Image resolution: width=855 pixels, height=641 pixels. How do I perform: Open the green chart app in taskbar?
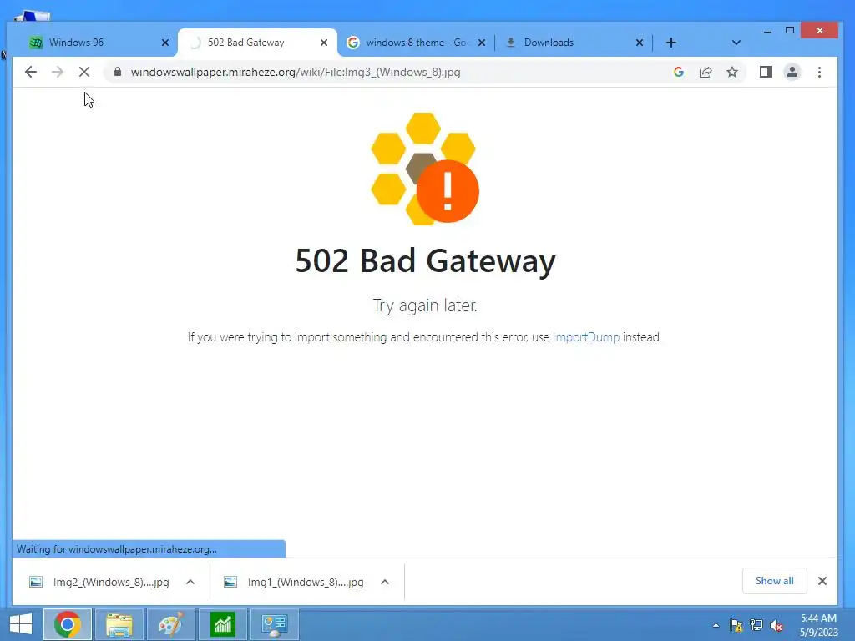(x=222, y=624)
